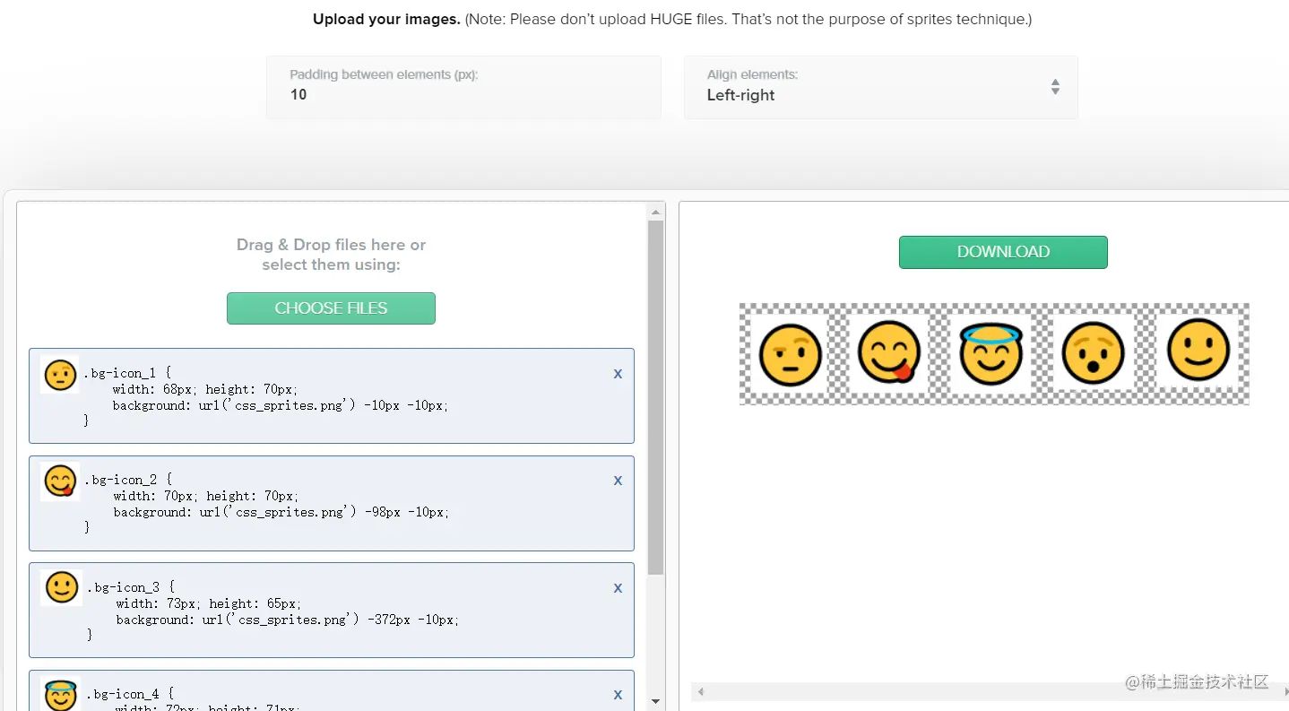
Task: Click the .bg-icon_1 CSS code text
Action: (x=266, y=396)
